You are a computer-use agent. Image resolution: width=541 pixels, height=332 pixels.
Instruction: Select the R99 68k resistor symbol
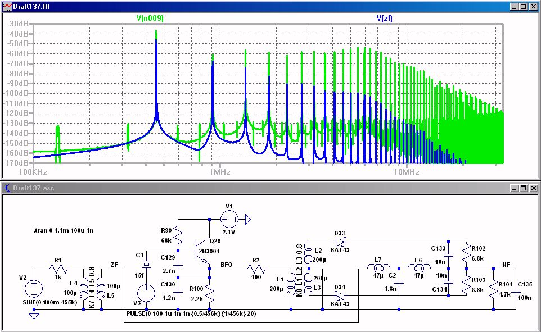pyautogui.click(x=178, y=235)
